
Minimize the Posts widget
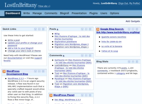click(86, 29)
